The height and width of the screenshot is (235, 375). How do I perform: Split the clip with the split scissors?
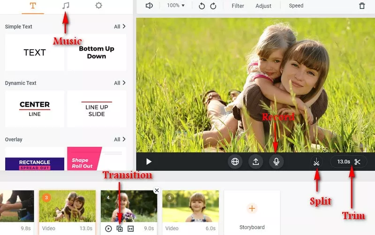pyautogui.click(x=316, y=162)
